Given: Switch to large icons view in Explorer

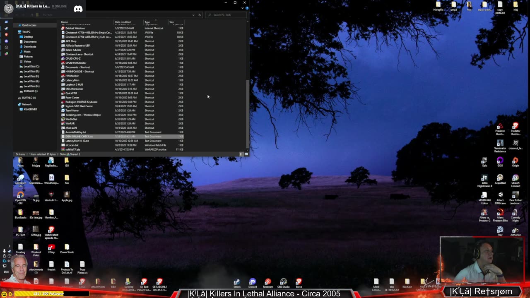Looking at the screenshot, I should point(246,154).
